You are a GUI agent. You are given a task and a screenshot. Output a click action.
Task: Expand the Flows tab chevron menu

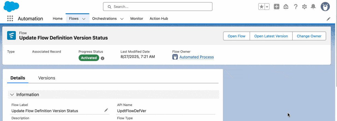pyautogui.click(x=84, y=19)
